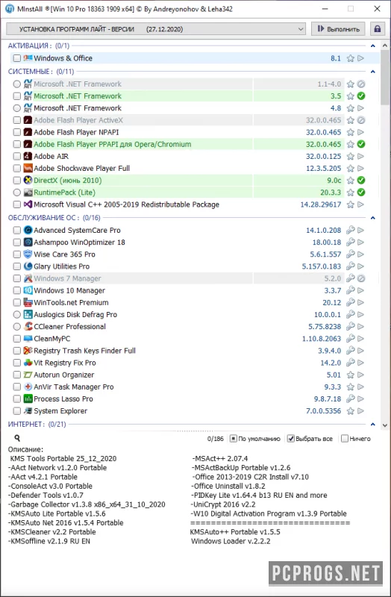Screen dimensions: 391x597
Task: Click version number '14.28.29617'
Action: coord(321,204)
